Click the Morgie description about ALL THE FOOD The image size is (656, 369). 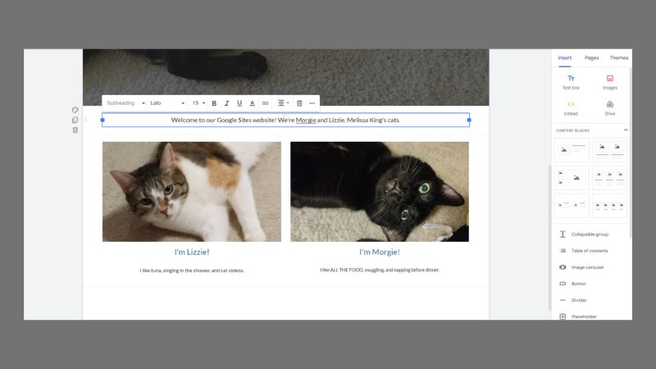[380, 270]
